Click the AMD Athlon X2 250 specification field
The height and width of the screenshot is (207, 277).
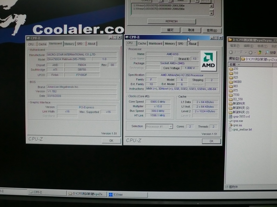pos(182,75)
